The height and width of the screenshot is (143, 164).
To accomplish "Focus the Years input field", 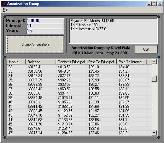I will point(45,31).
